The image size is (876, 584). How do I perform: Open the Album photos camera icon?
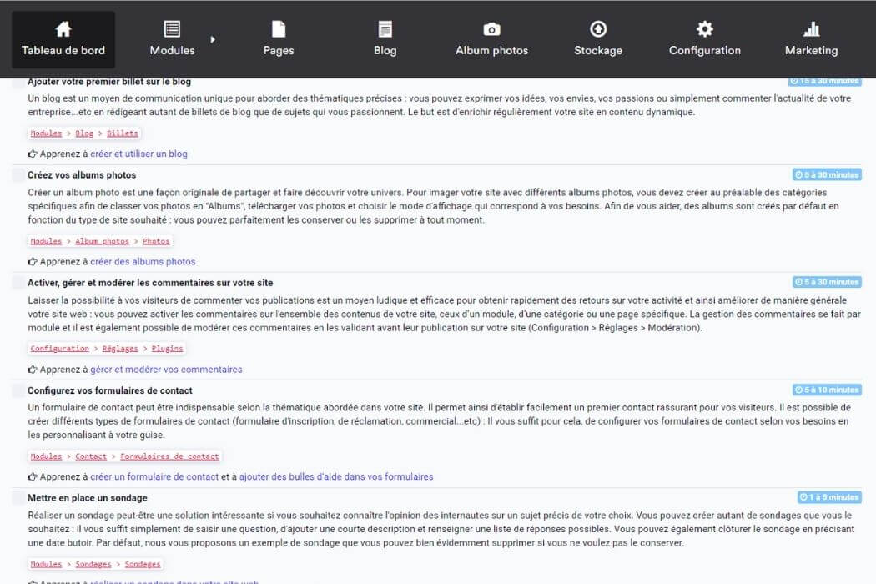tap(491, 28)
